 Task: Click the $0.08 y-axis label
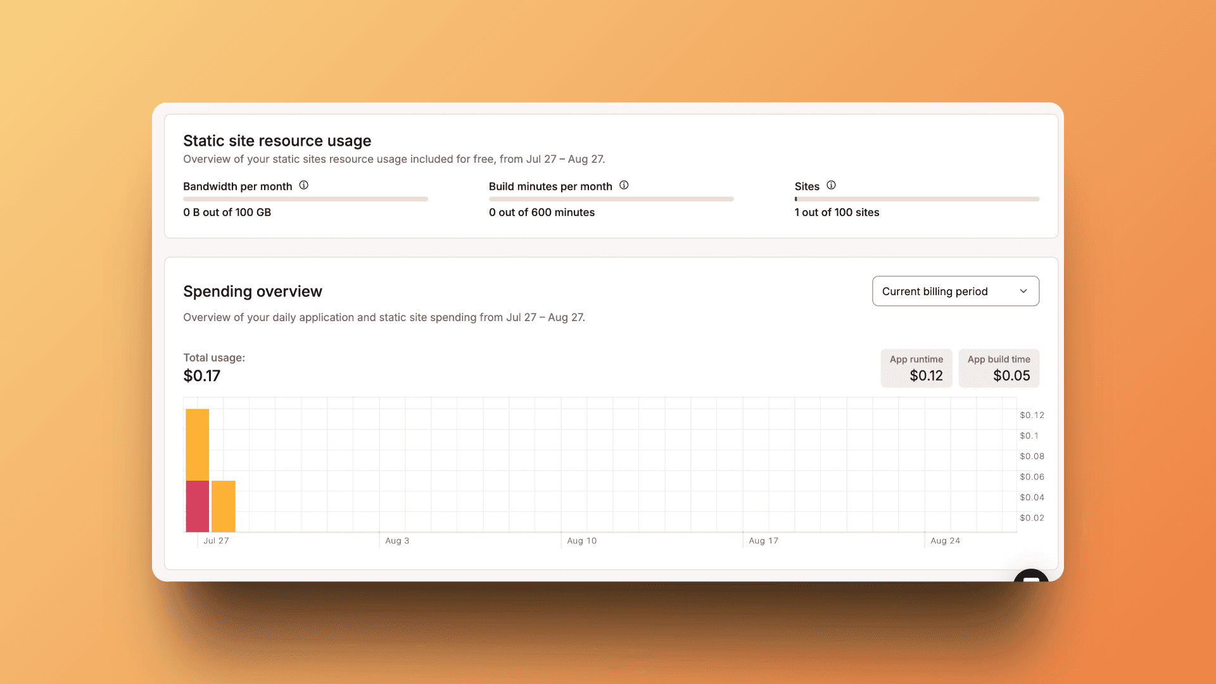(x=1032, y=456)
